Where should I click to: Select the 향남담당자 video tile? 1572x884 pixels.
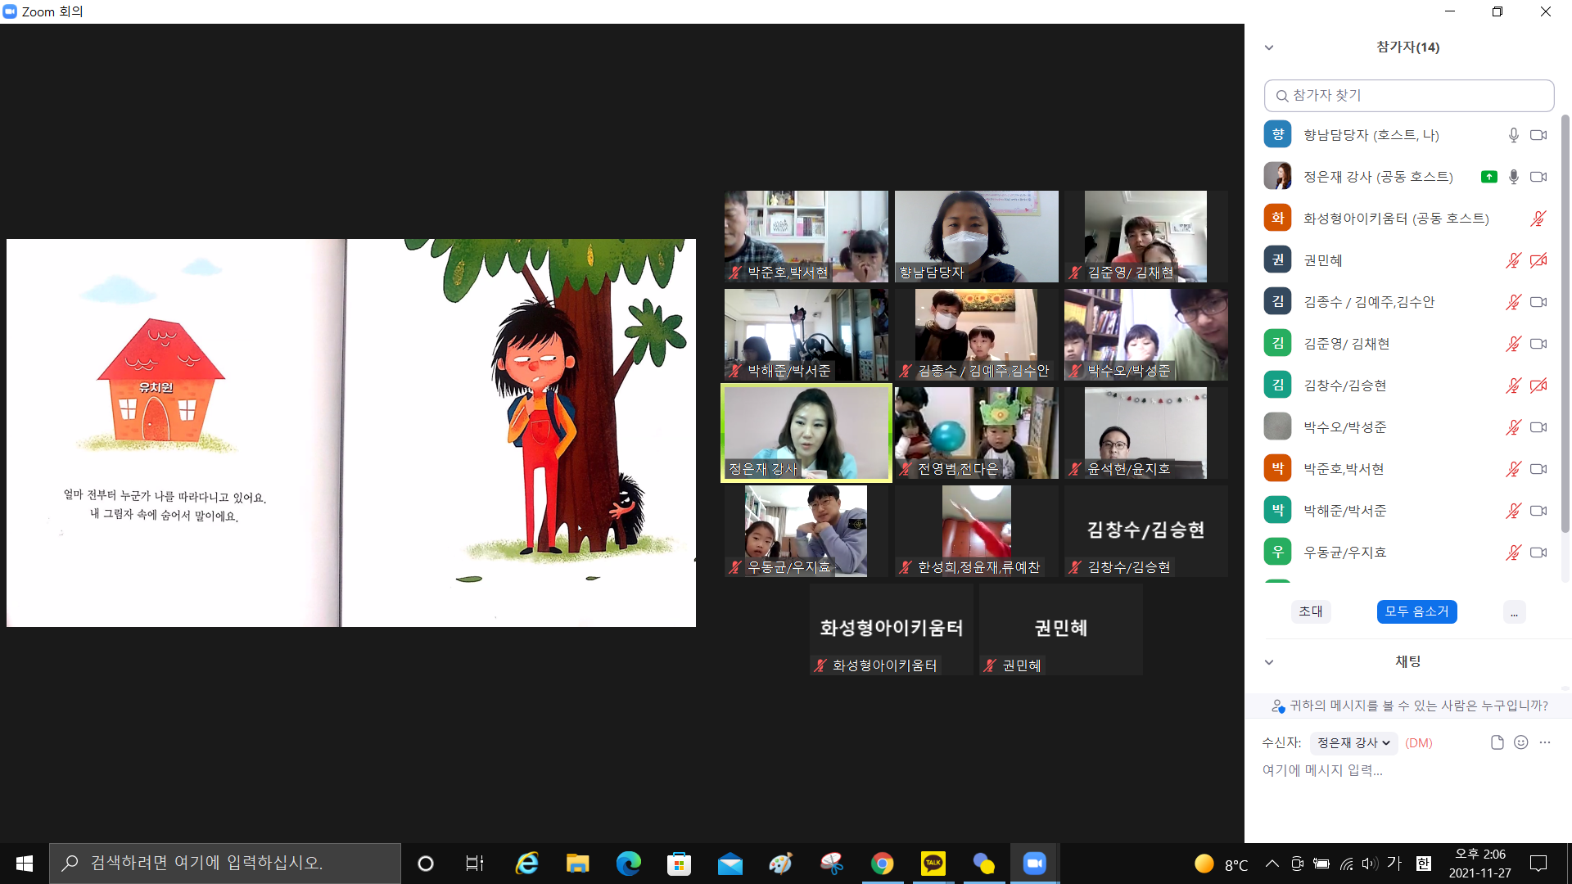pos(976,237)
